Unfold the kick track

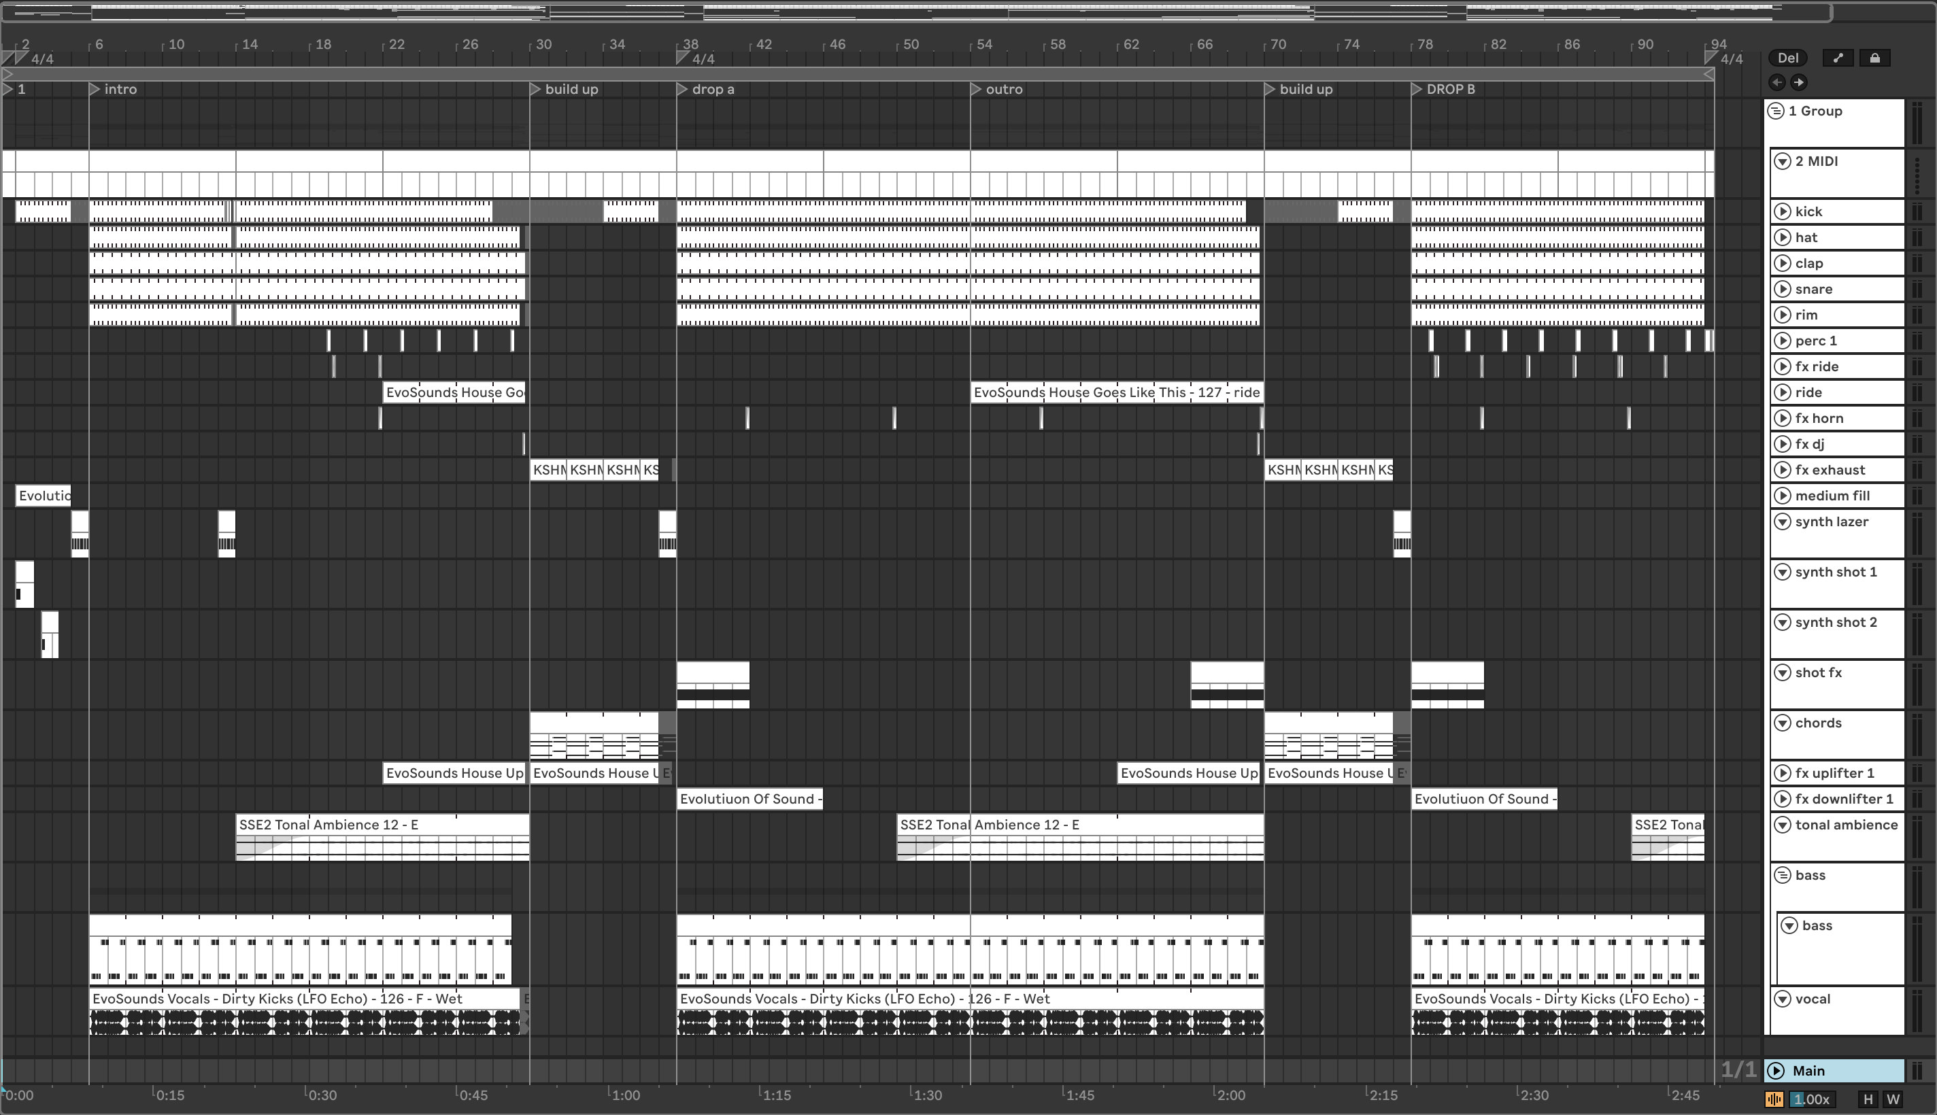click(1783, 211)
